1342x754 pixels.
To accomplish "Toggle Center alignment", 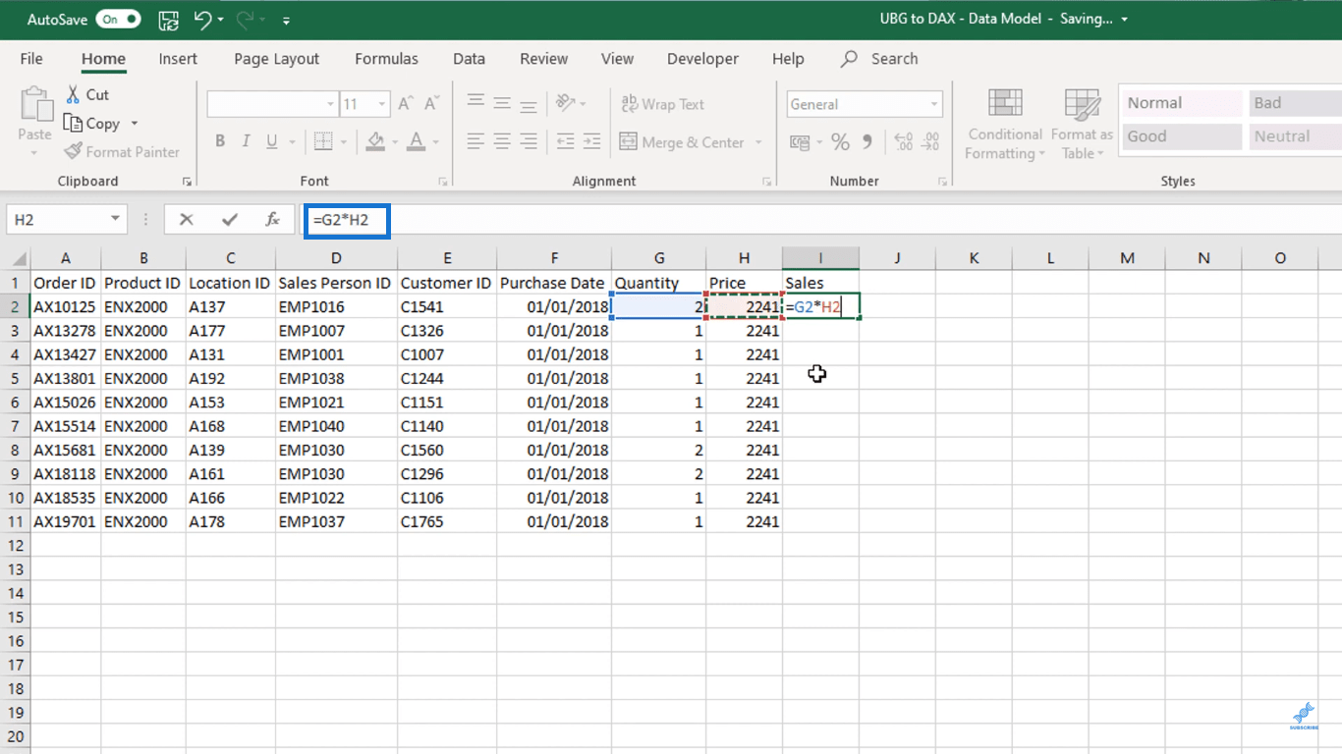I will point(502,141).
